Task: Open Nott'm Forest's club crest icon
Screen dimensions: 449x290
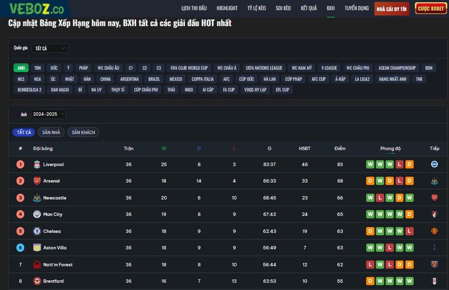Action: click(37, 265)
